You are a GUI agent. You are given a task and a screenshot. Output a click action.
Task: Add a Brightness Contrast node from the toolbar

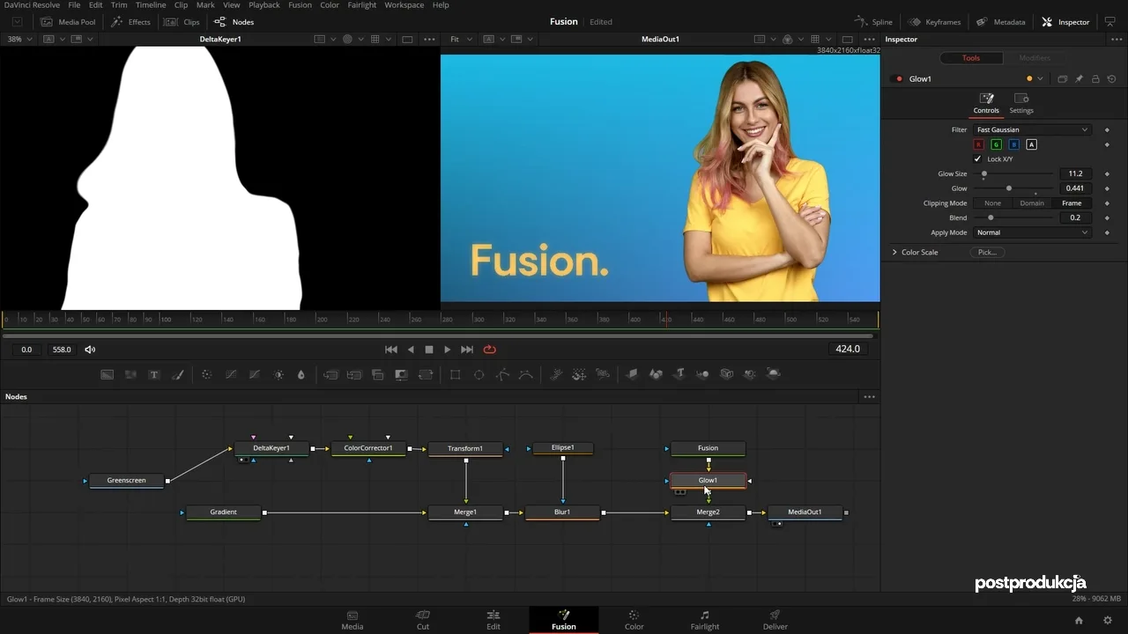coord(278,374)
